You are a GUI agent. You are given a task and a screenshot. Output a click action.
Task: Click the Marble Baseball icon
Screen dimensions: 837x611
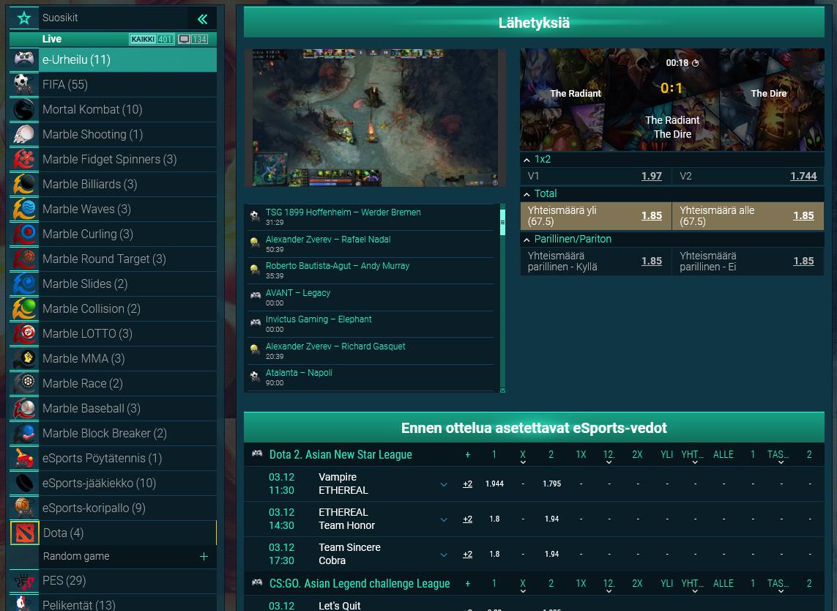pyautogui.click(x=24, y=408)
